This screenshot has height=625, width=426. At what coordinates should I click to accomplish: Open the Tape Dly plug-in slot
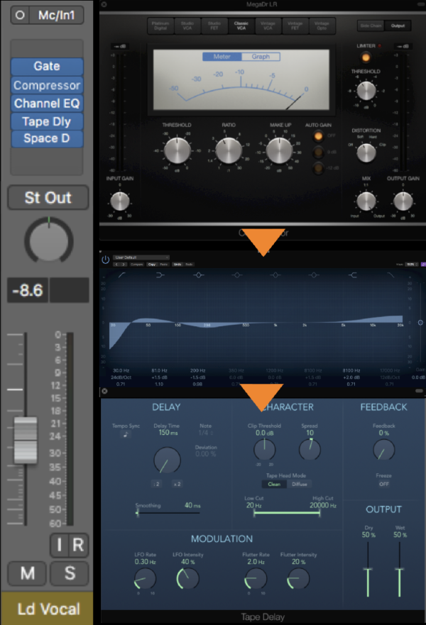(x=47, y=121)
